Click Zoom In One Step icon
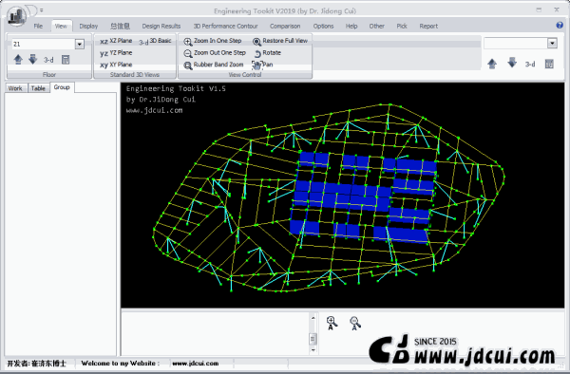This screenshot has width=570, height=374. coord(187,42)
